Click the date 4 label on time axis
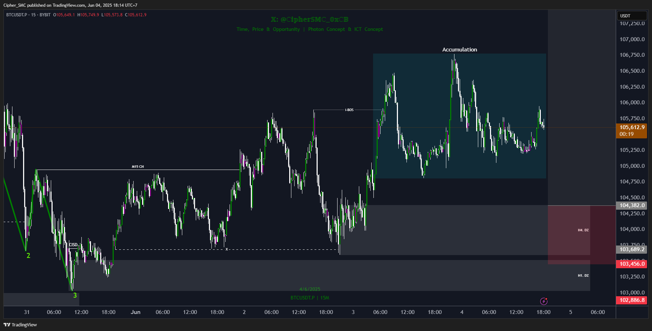Viewport: 652px width, 331px height. tap(462, 312)
